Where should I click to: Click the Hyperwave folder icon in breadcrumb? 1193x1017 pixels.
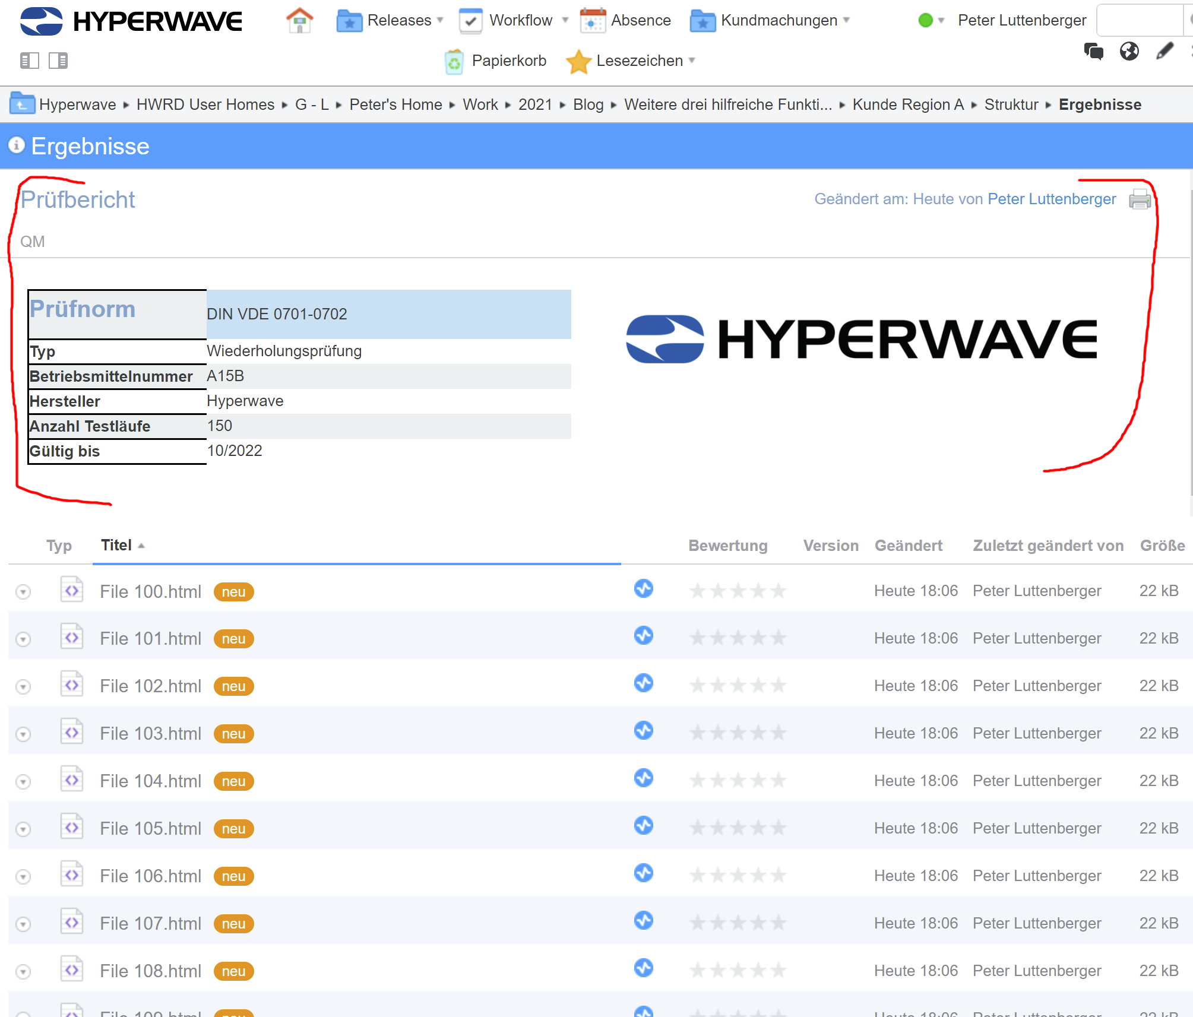(22, 104)
